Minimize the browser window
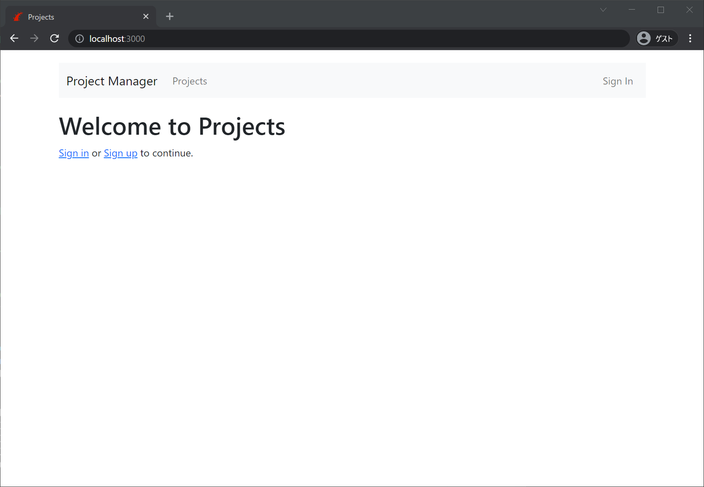This screenshot has height=487, width=704. pos(632,10)
